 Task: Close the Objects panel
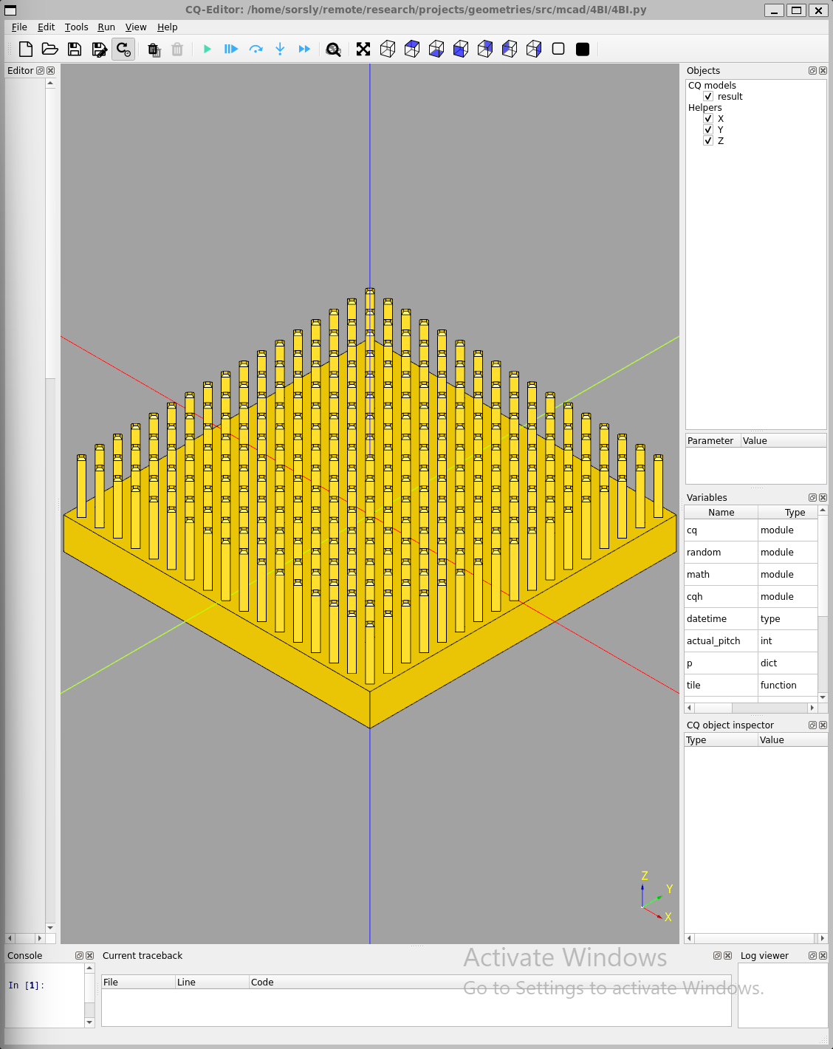click(823, 71)
